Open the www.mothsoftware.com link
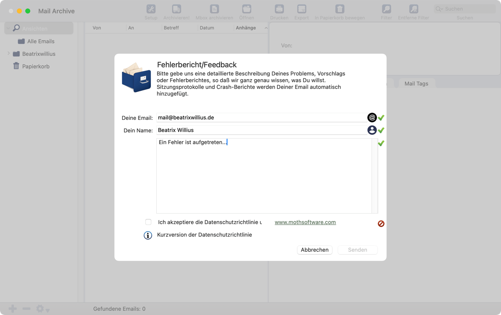This screenshot has width=501, height=315. click(305, 222)
